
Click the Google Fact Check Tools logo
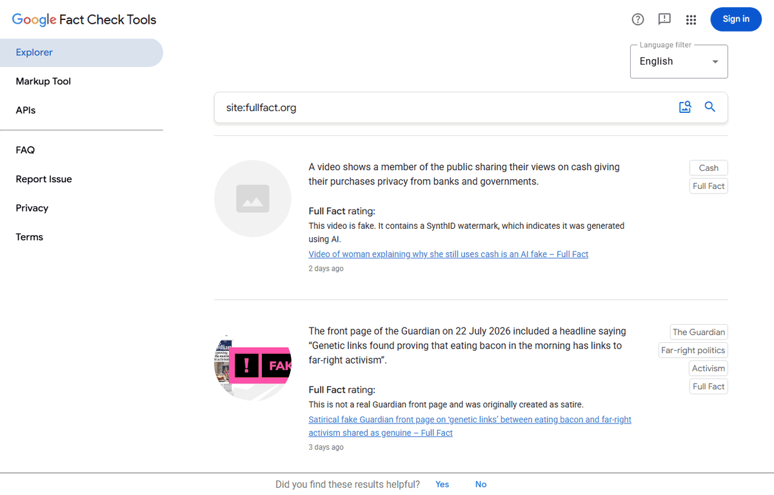84,19
